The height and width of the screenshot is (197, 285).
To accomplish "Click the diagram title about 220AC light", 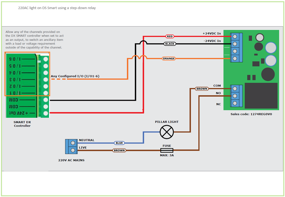I will click(57, 8).
